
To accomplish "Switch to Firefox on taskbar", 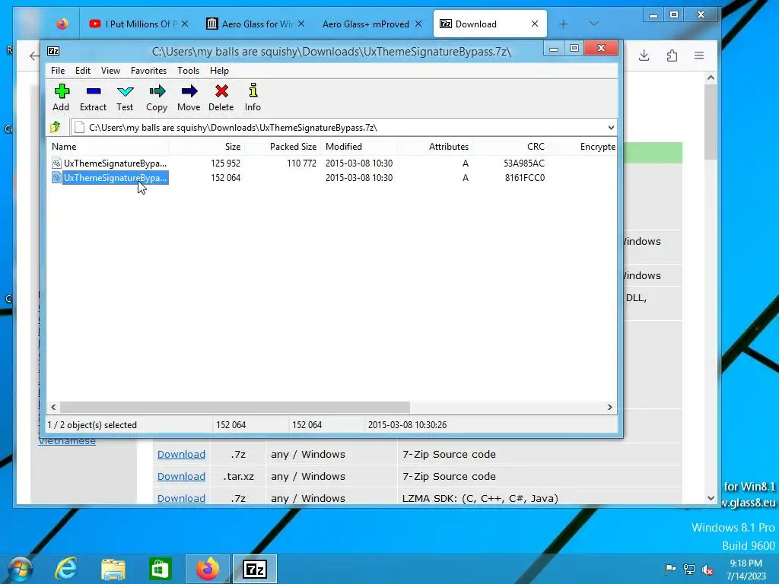I will coord(208,569).
